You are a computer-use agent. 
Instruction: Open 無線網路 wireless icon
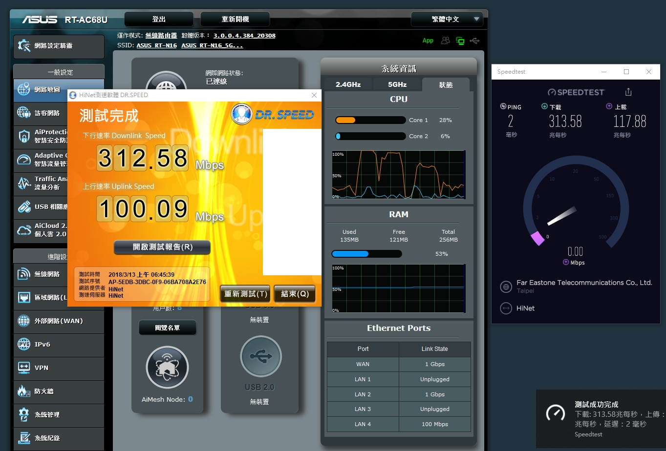tap(24, 274)
